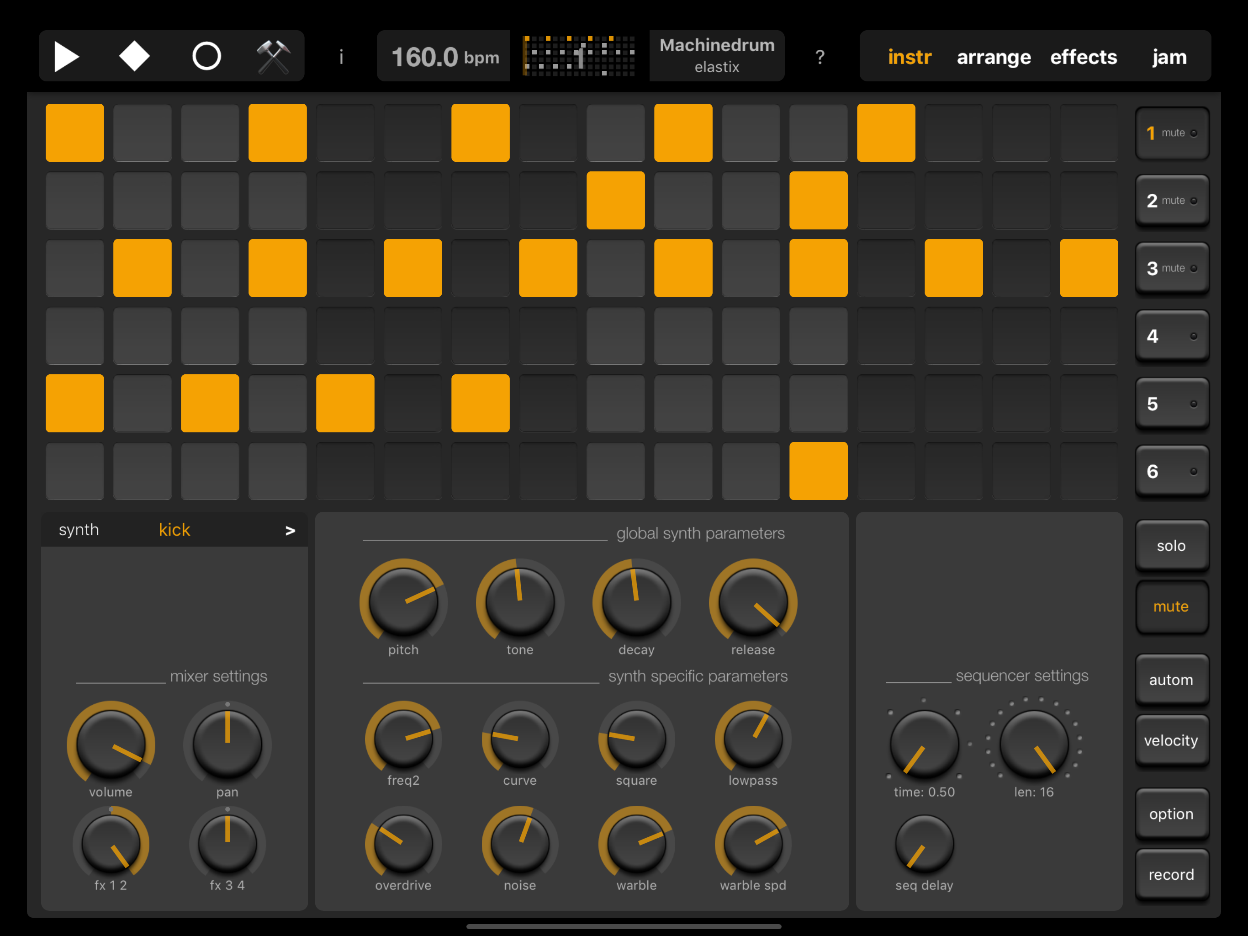Open the crossed hammers tools icon
The height and width of the screenshot is (936, 1248).
pos(274,57)
